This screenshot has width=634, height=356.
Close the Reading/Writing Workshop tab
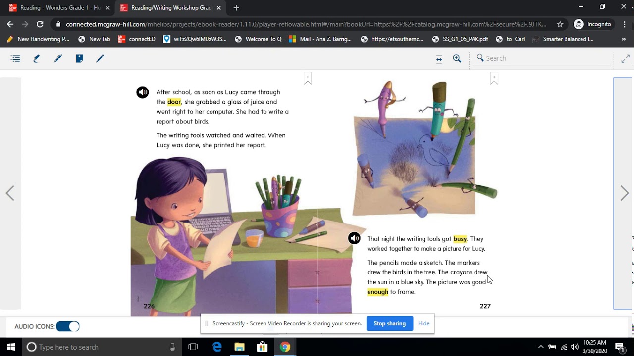click(218, 8)
